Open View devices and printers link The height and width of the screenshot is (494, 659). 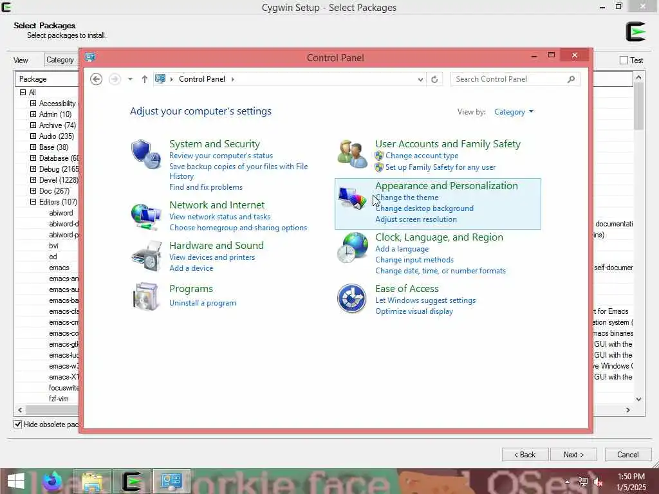point(212,257)
